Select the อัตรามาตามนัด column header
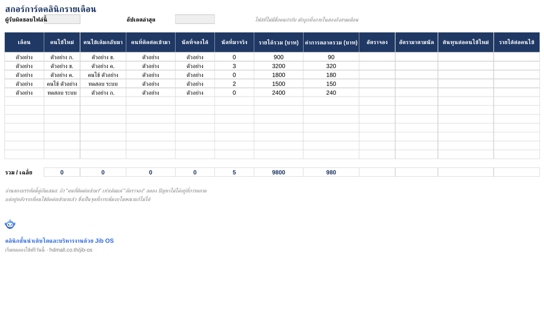The width and height of the screenshot is (544, 334). pos(417,42)
